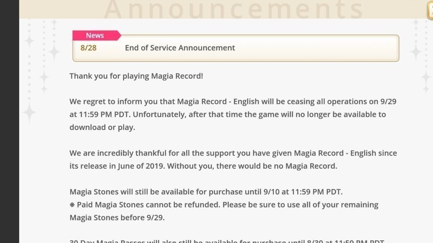Select the 8/28 date label
The width and height of the screenshot is (433, 243).
click(x=88, y=48)
